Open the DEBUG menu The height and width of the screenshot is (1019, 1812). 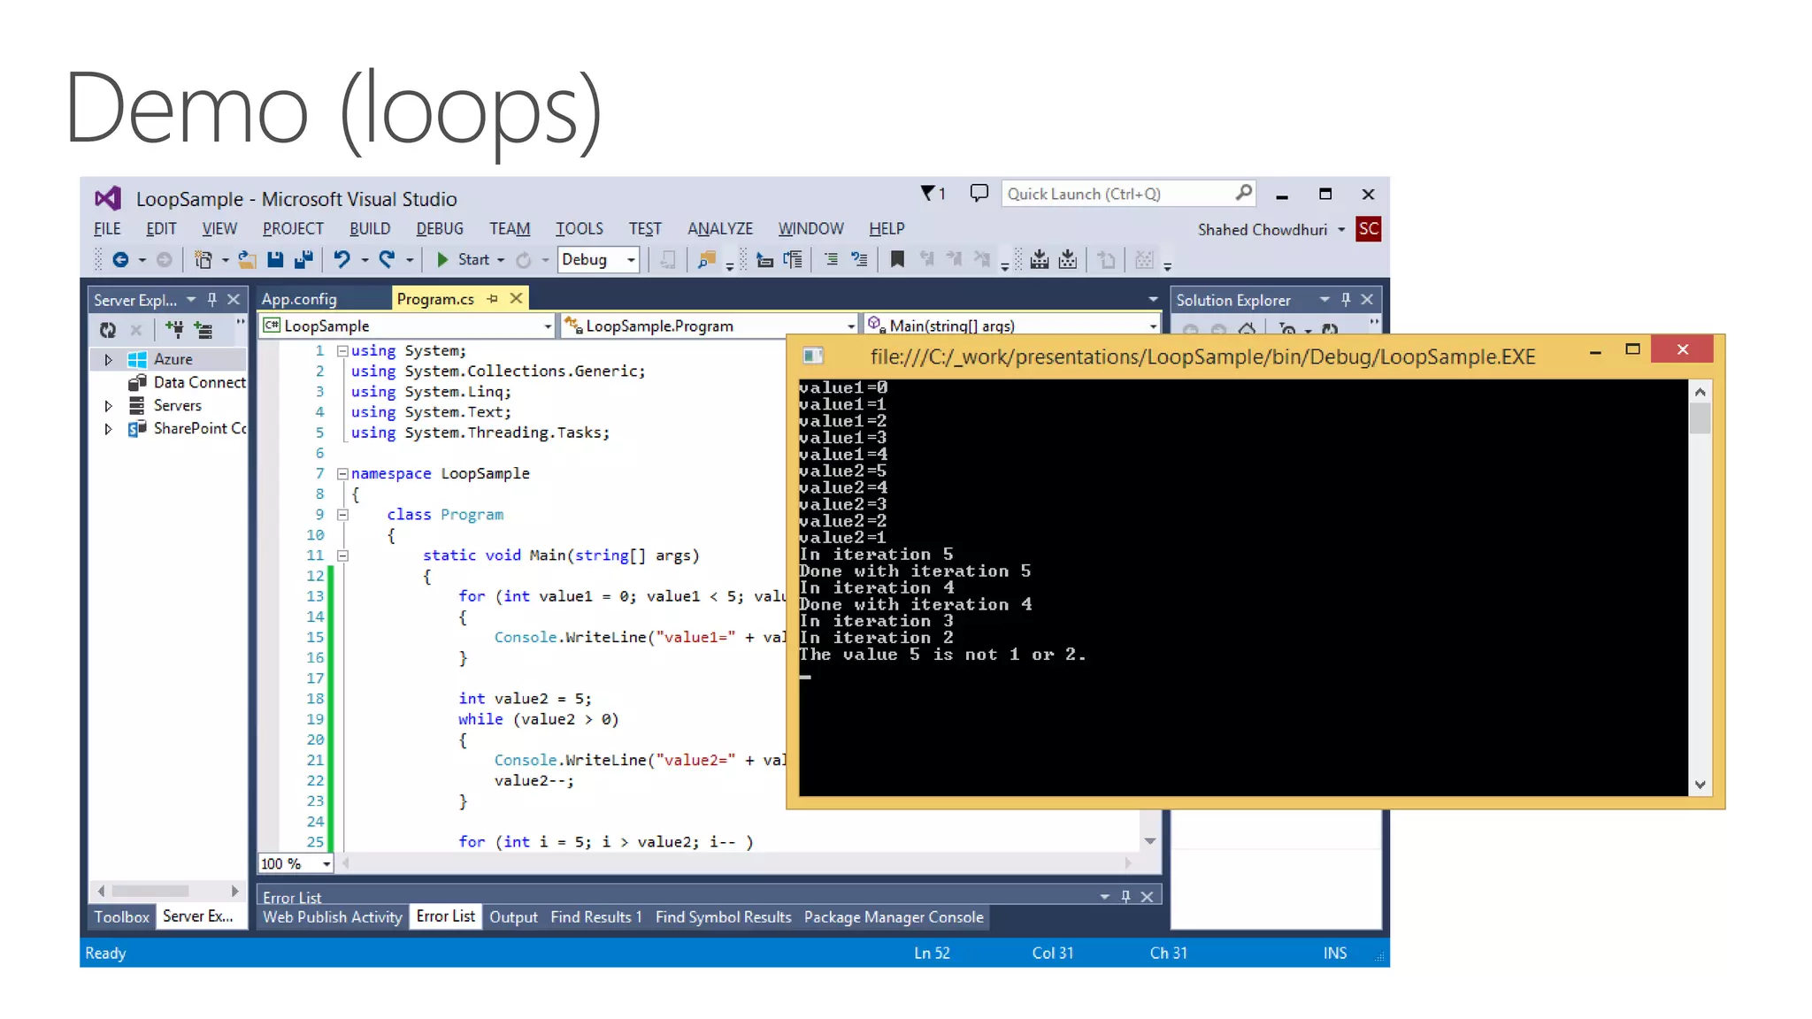pyautogui.click(x=440, y=228)
